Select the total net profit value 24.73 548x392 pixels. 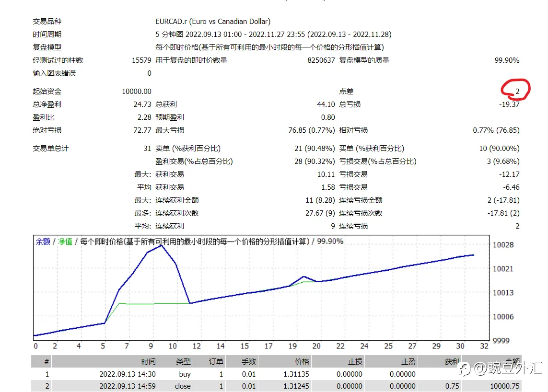click(x=142, y=104)
